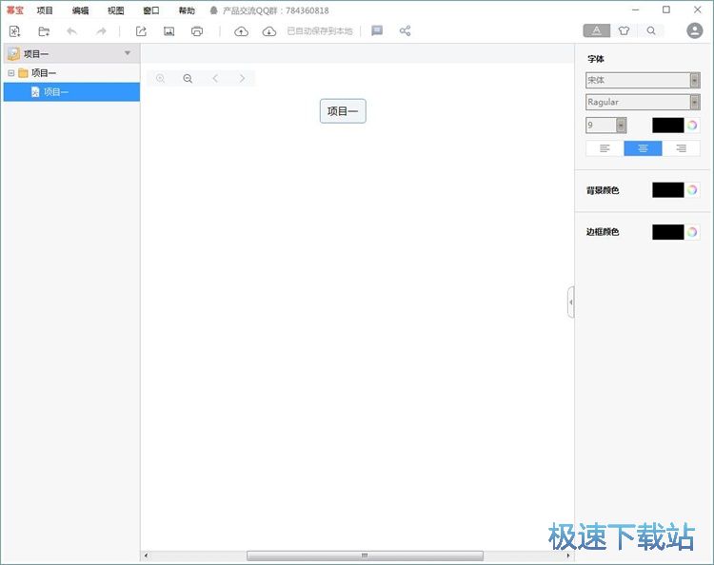Open the Ragular font style dropdown
Screen dimensions: 714x565
(643, 102)
